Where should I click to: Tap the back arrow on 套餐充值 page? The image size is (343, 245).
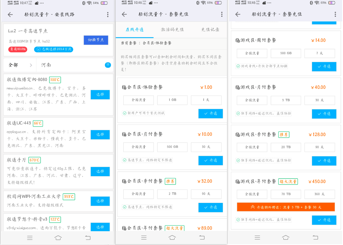[124, 14]
